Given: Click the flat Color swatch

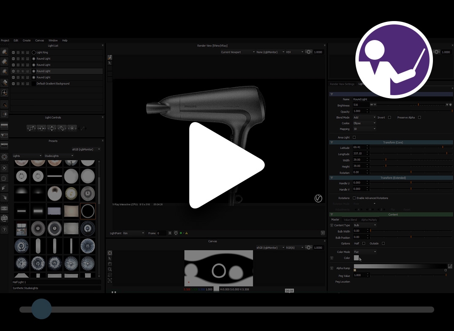Looking at the screenshot, I should coord(357,258).
